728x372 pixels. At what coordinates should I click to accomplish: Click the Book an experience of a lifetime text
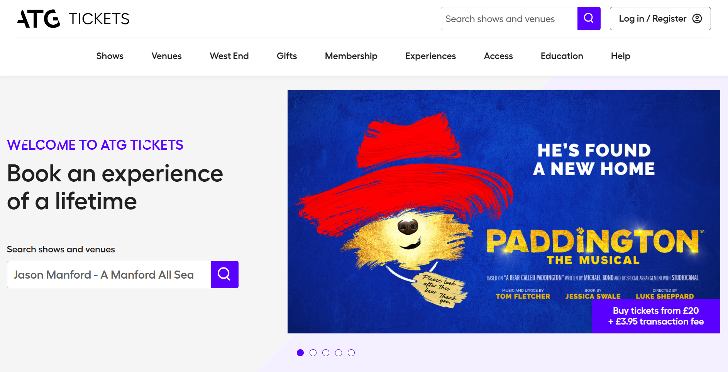click(115, 187)
